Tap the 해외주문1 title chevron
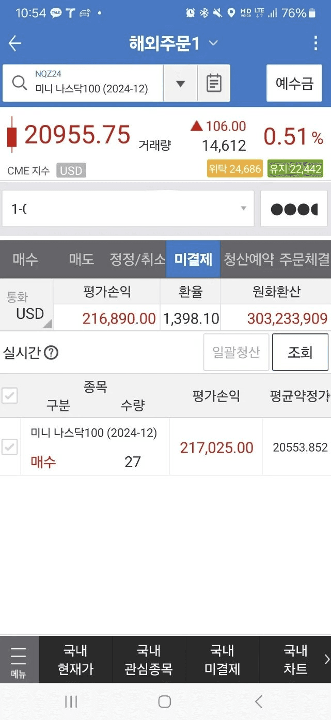331x720 pixels. [212, 43]
